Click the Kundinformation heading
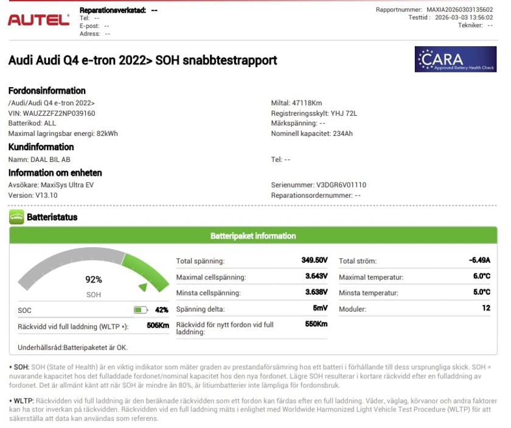The width and height of the screenshot is (511, 428). coord(41,147)
